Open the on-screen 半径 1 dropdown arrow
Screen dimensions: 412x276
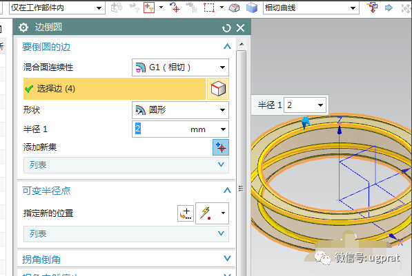(320, 105)
